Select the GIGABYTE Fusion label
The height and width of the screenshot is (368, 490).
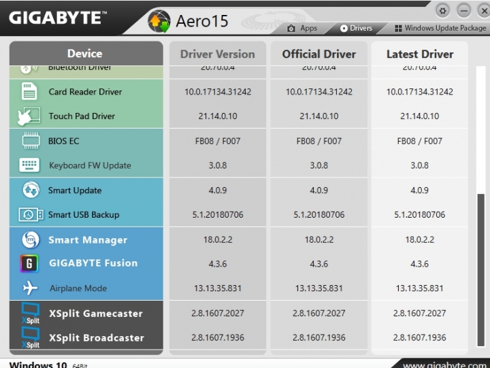click(x=93, y=263)
